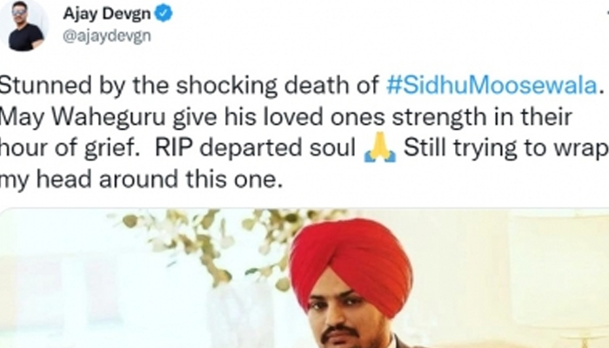Click the "RIP departed soul" text
The width and height of the screenshot is (609, 348).
click(255, 149)
